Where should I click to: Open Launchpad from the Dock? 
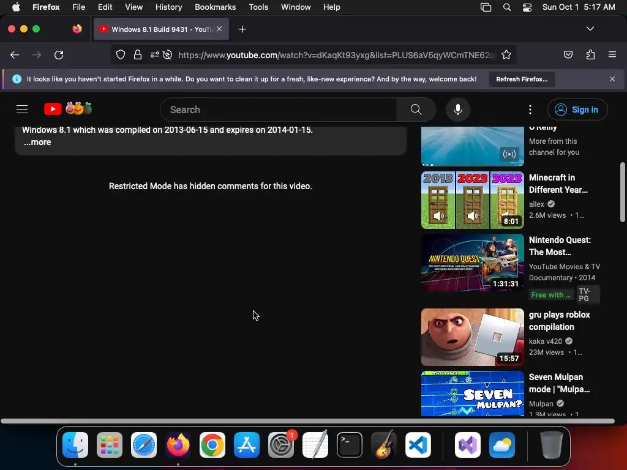click(x=110, y=445)
